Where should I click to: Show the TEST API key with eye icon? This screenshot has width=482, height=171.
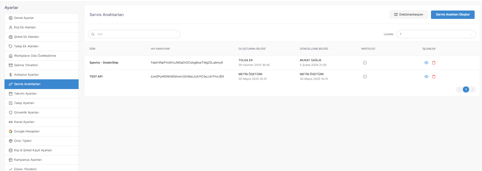point(426,77)
